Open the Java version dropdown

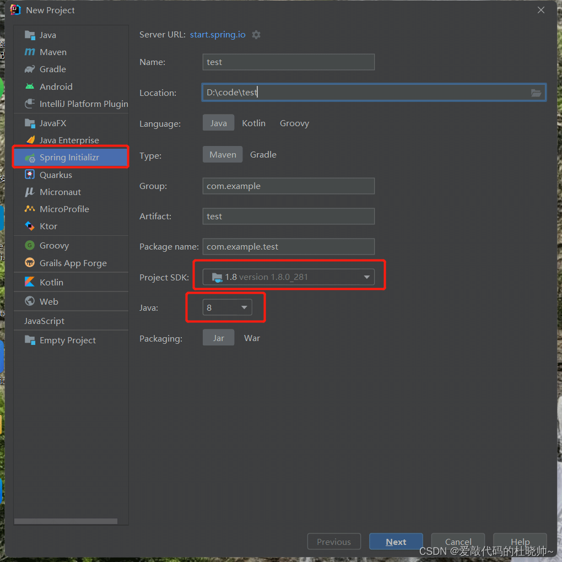click(x=227, y=307)
